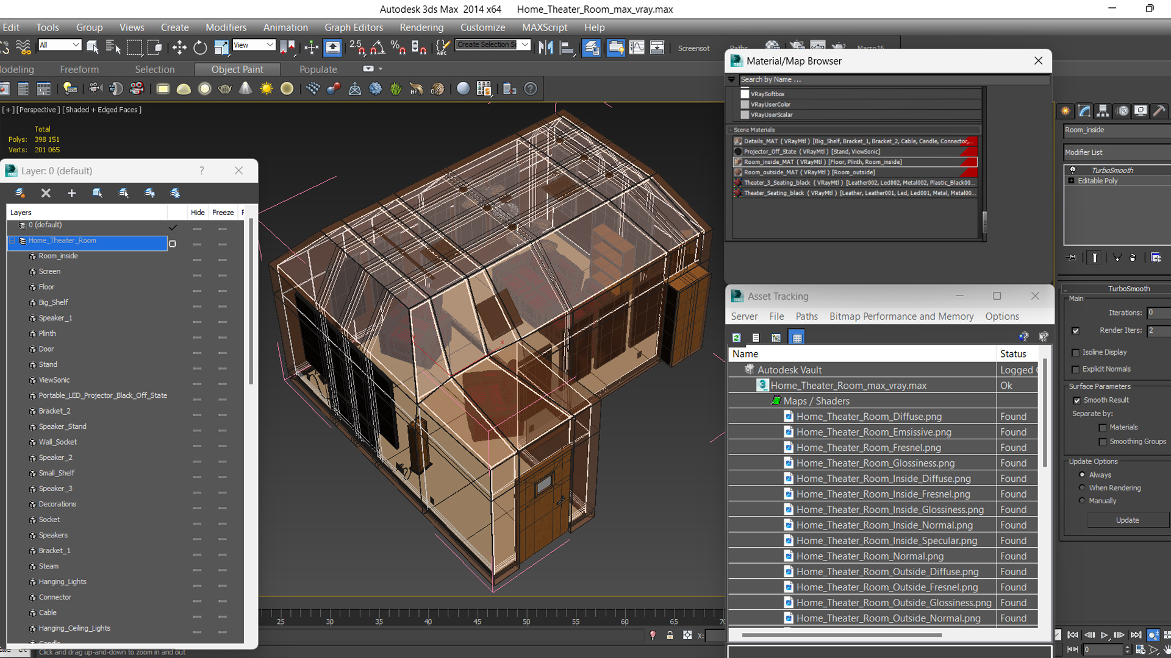Viewport: 1171px width, 658px height.
Task: Choose the Select and Uniform Scale tool
Action: pos(221,48)
